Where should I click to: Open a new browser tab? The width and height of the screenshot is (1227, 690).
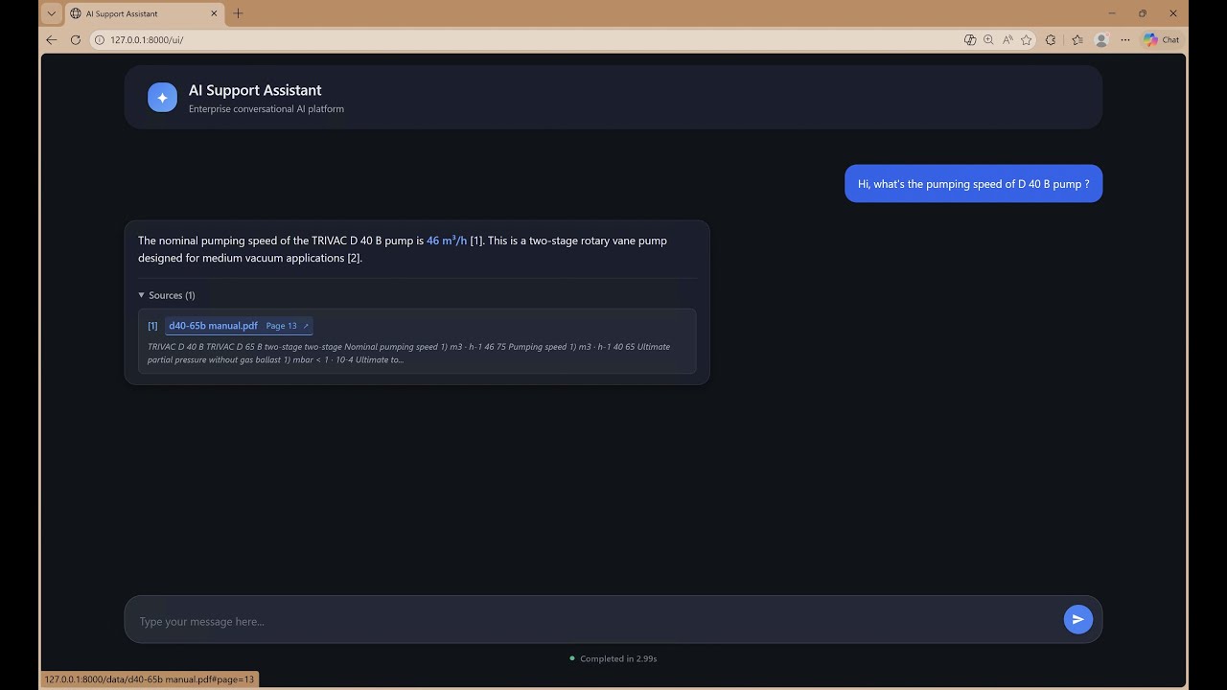click(238, 13)
